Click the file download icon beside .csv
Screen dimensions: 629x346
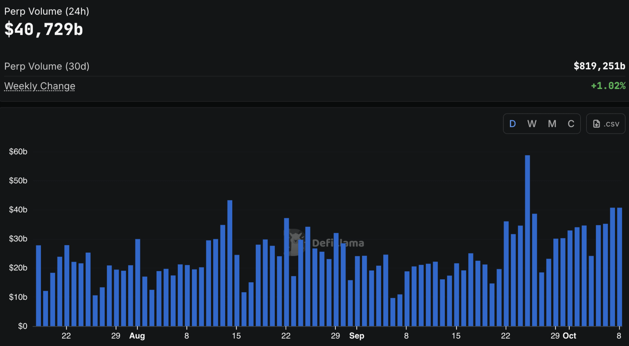coord(596,124)
